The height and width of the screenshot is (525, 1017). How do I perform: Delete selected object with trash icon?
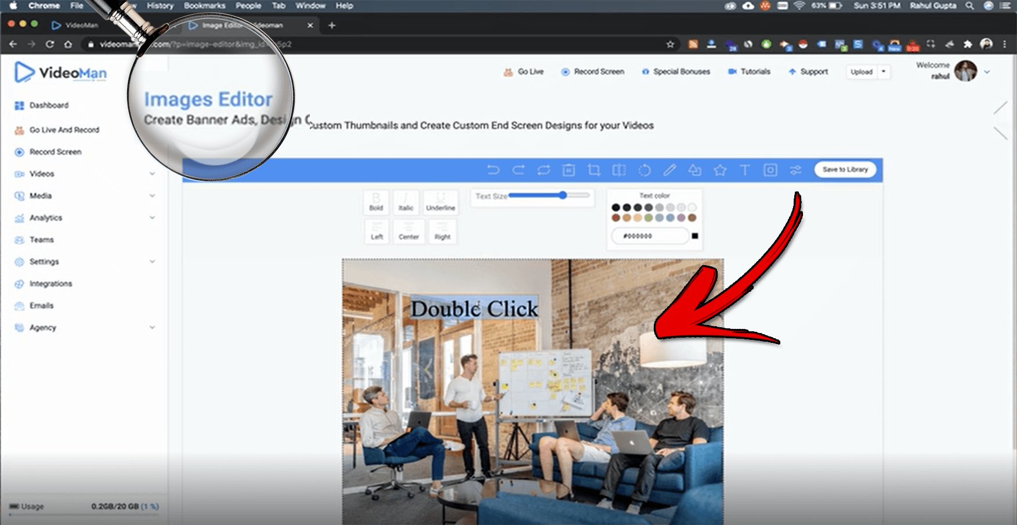(569, 170)
